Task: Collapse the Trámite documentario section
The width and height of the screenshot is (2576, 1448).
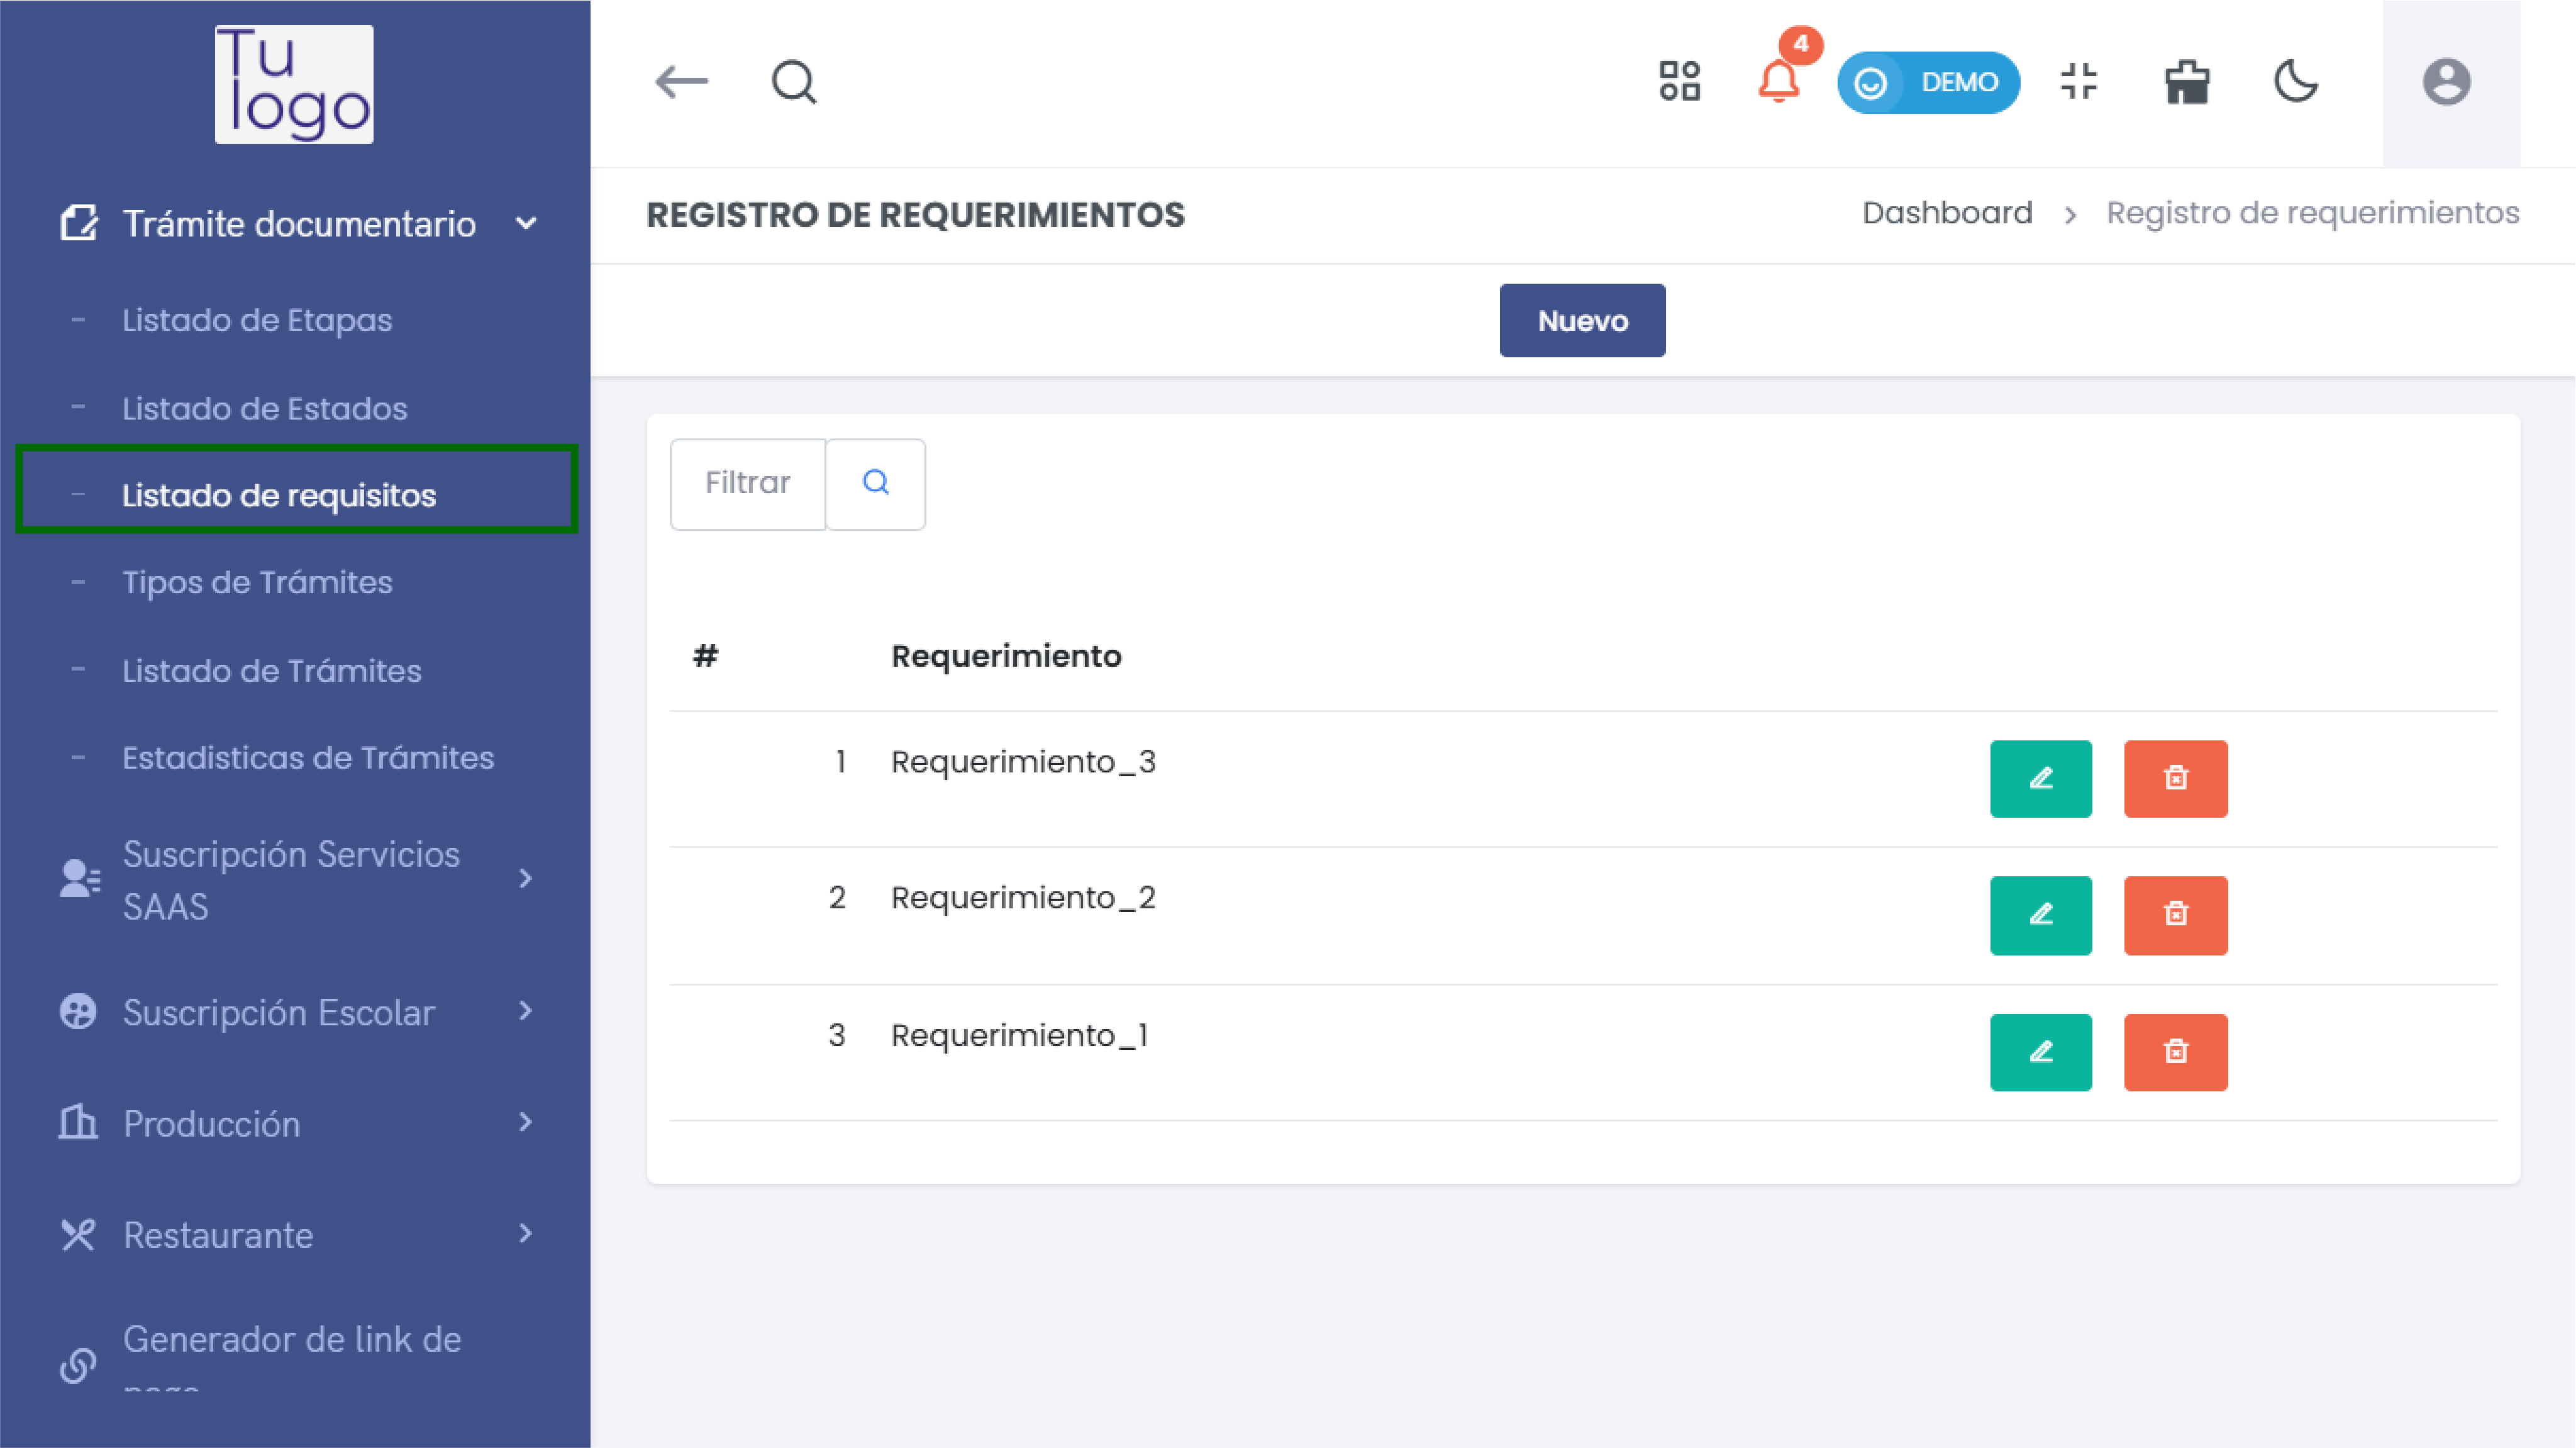Action: click(x=527, y=223)
